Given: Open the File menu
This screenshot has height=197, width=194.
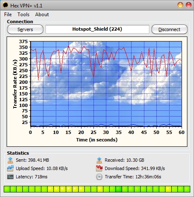Looking at the screenshot, I should 8,15.
